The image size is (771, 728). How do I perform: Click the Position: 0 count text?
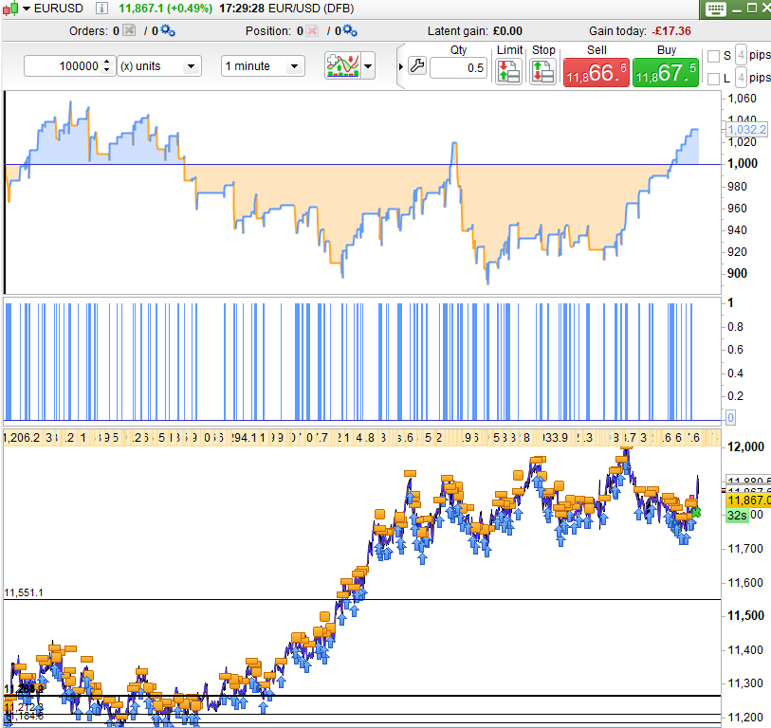[x=274, y=31]
